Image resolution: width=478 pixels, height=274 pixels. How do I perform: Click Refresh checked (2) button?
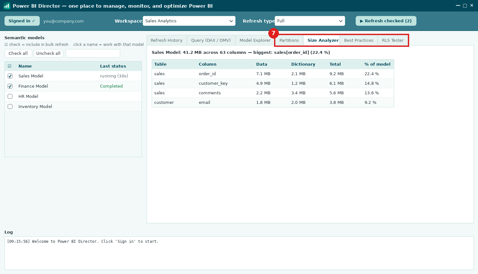386,21
